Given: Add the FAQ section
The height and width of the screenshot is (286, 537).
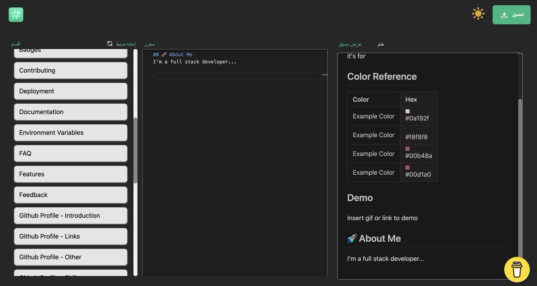Looking at the screenshot, I should point(71,153).
